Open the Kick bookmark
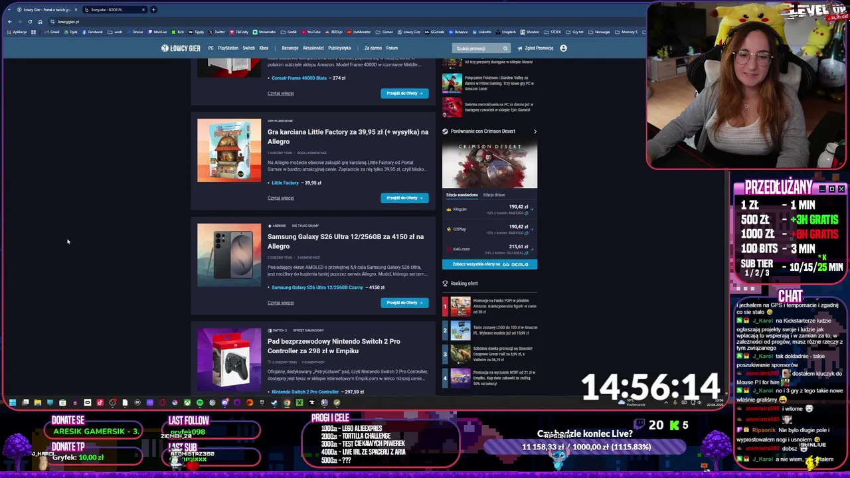The image size is (850, 478). point(178,32)
